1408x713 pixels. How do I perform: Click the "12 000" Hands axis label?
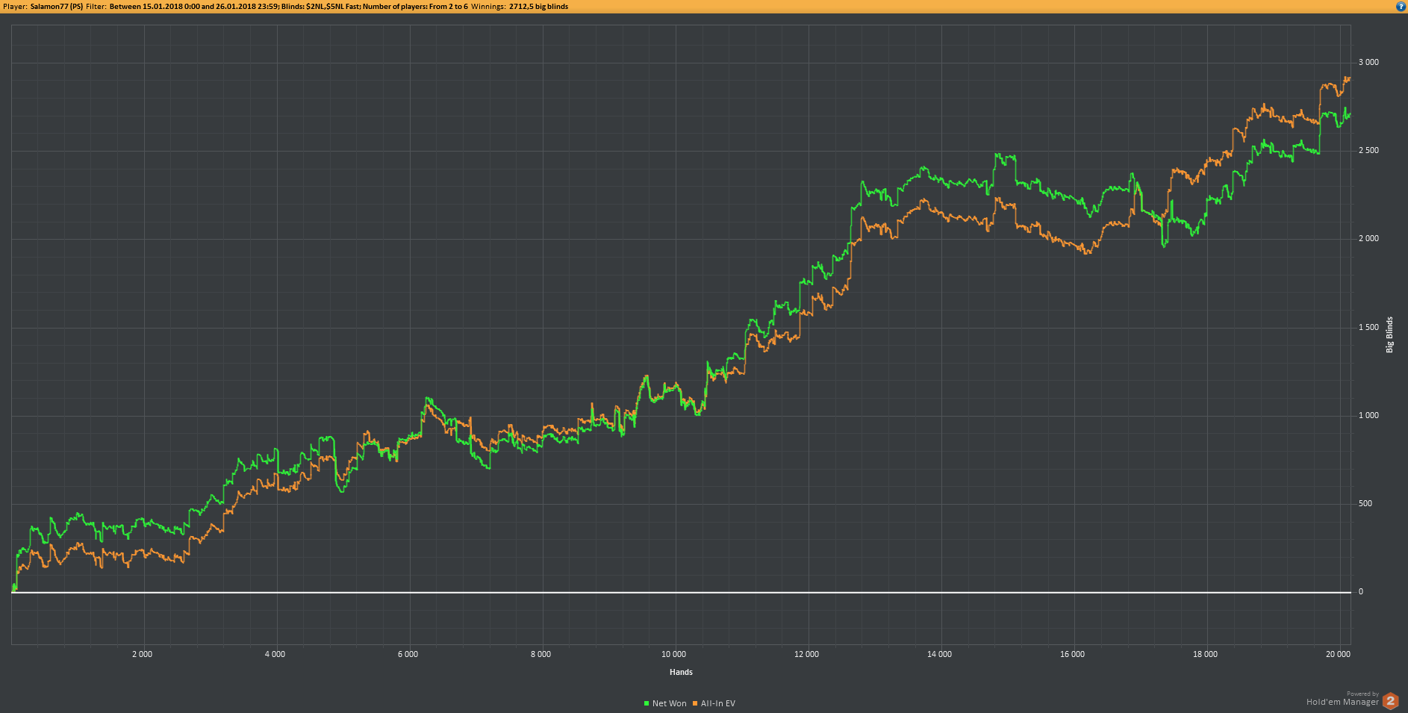806,654
